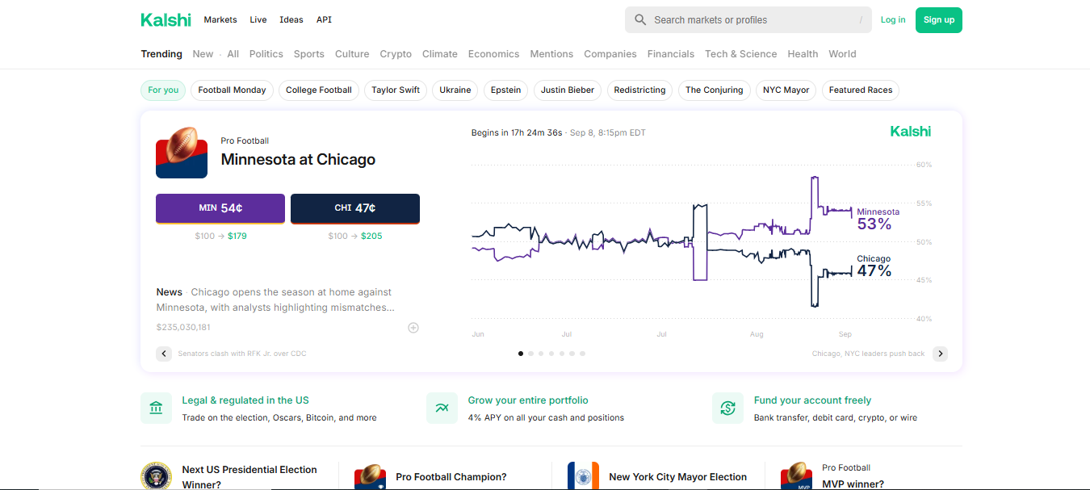Click the search magnifier icon
This screenshot has height=490, width=1090.
click(640, 19)
